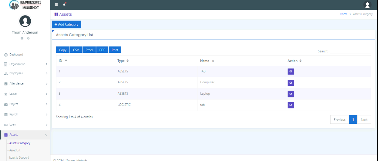Edit the TAB category row

point(291,72)
